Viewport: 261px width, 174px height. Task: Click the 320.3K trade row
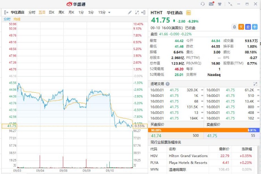(x=177, y=90)
